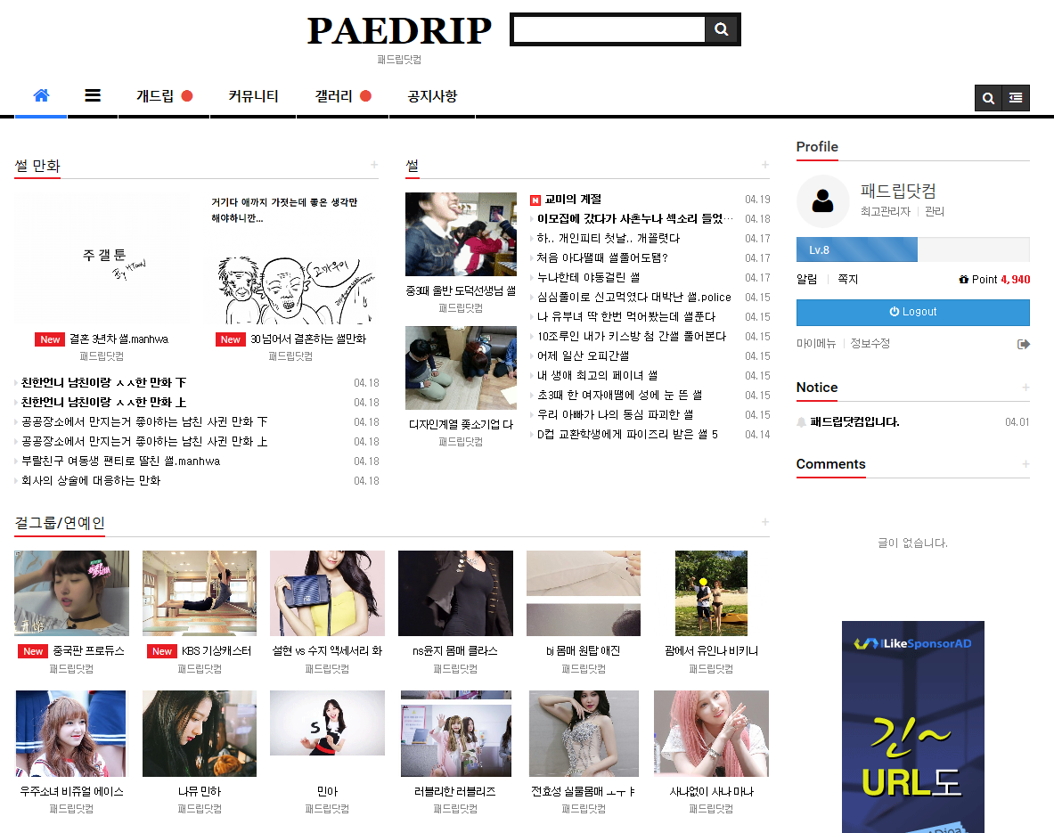The height and width of the screenshot is (833, 1054).
Task: Open notice 패드립닷컴입니다.
Action: pyautogui.click(x=854, y=422)
